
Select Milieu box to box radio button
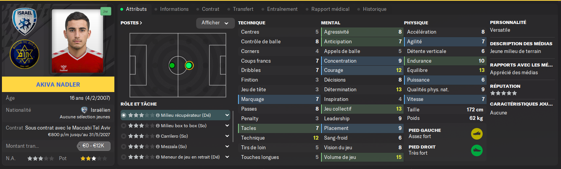pos(124,126)
